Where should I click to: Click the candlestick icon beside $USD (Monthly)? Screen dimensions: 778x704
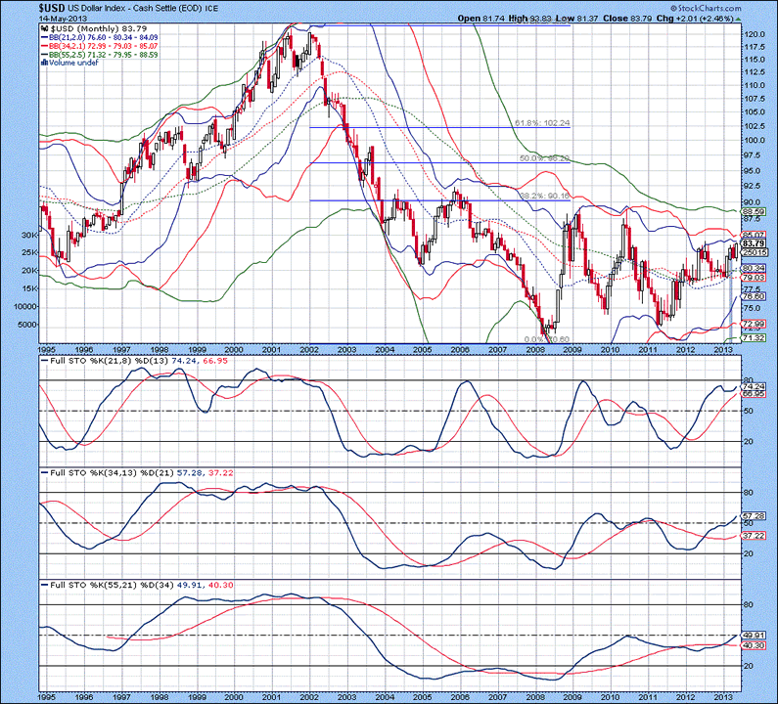(x=45, y=28)
